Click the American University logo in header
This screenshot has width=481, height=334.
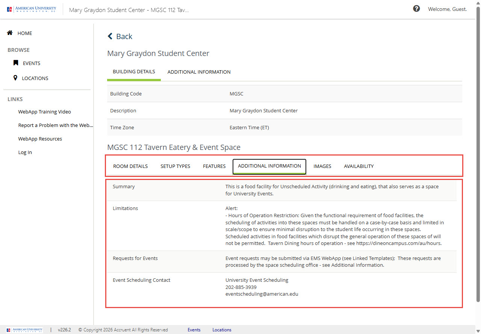pyautogui.click(x=32, y=9)
